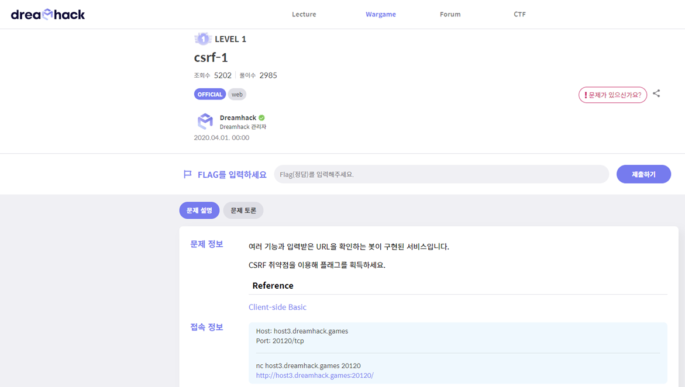Select the csrf-1 challenge title
685x387 pixels.
[x=211, y=57]
